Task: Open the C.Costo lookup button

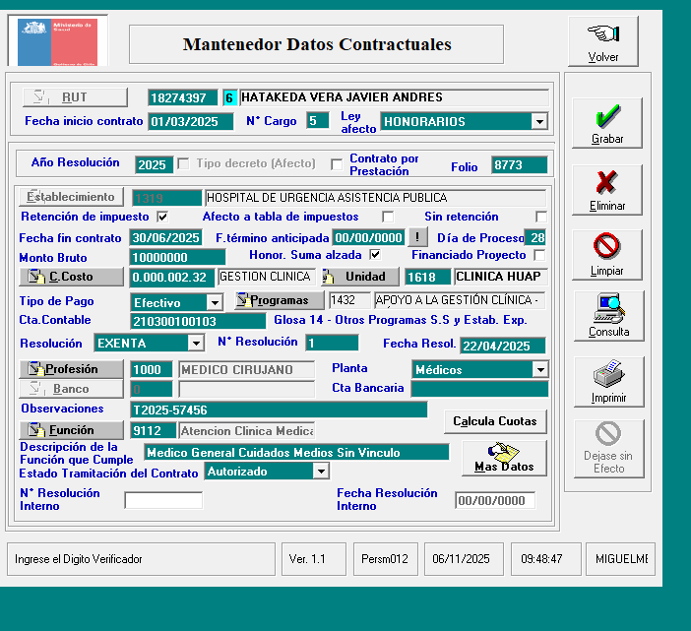Action: [x=73, y=277]
